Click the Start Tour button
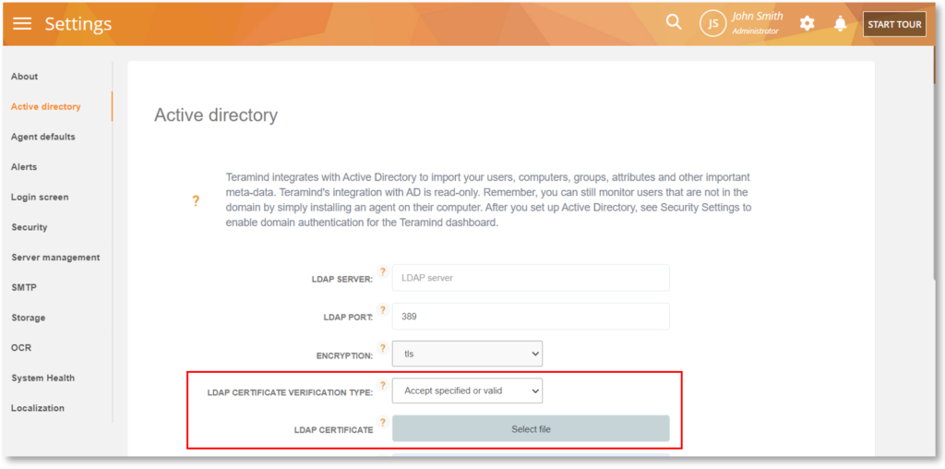The image size is (945, 469). [893, 24]
